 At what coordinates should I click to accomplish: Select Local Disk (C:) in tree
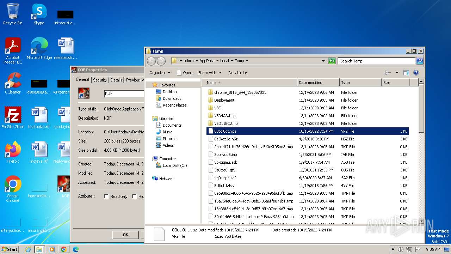[x=175, y=165]
